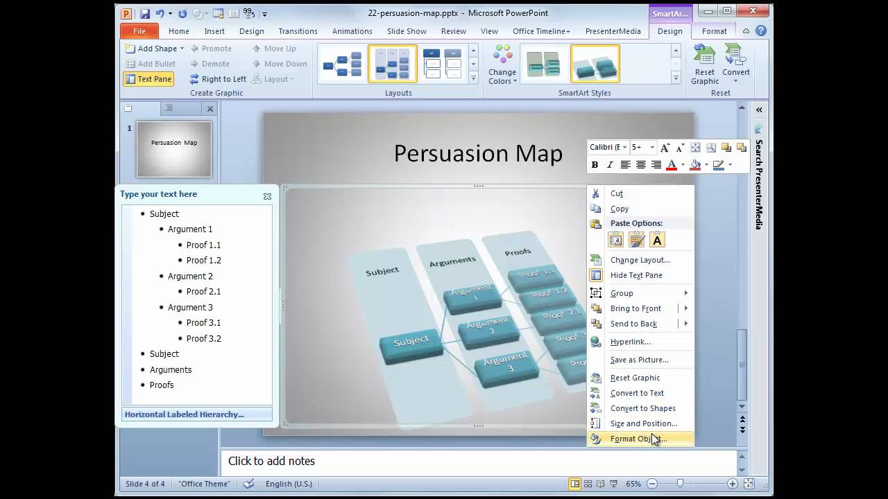Toggle Italic in the mini toolbar

tap(610, 165)
